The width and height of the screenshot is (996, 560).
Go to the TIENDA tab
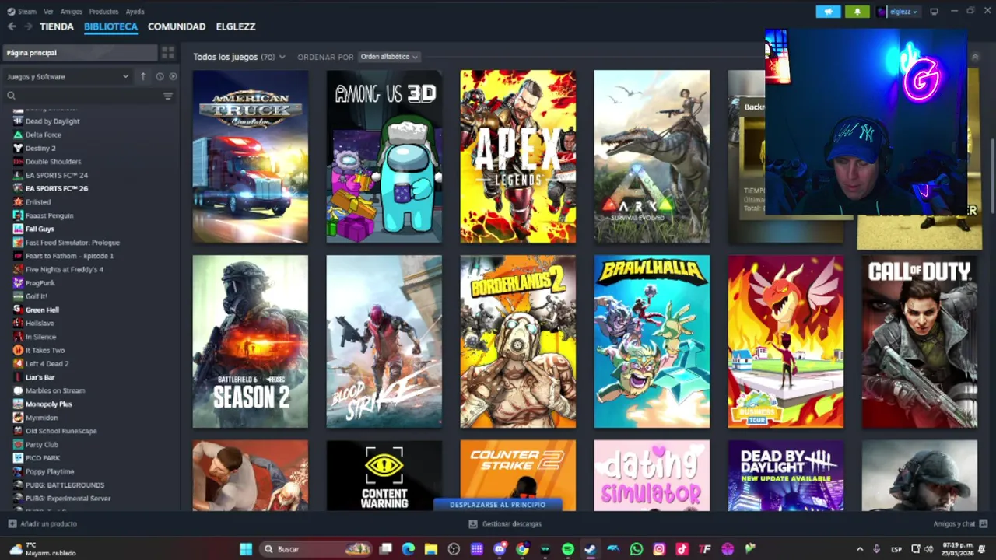[x=57, y=26]
